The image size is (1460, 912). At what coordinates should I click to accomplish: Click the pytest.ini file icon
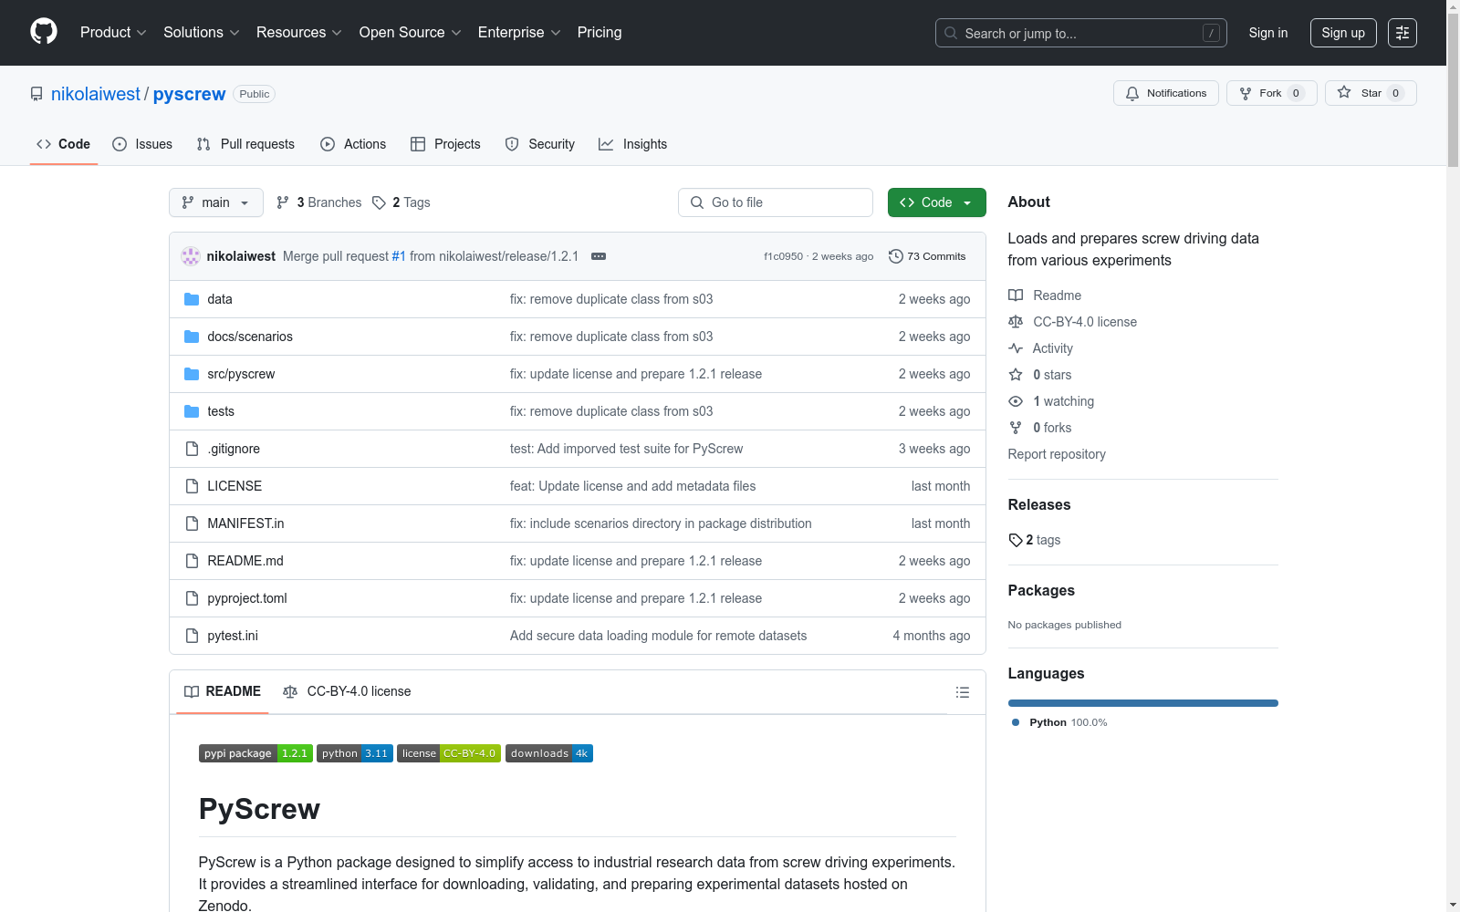[192, 636]
